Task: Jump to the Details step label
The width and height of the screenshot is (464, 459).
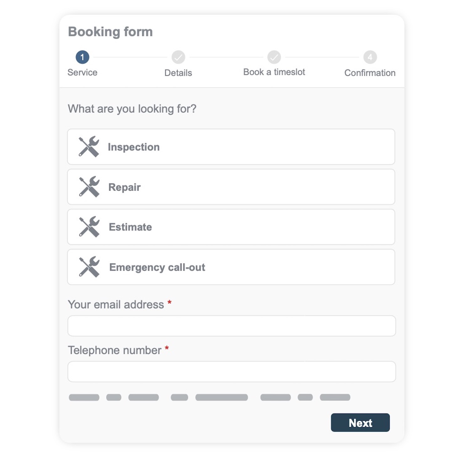Action: [178, 73]
